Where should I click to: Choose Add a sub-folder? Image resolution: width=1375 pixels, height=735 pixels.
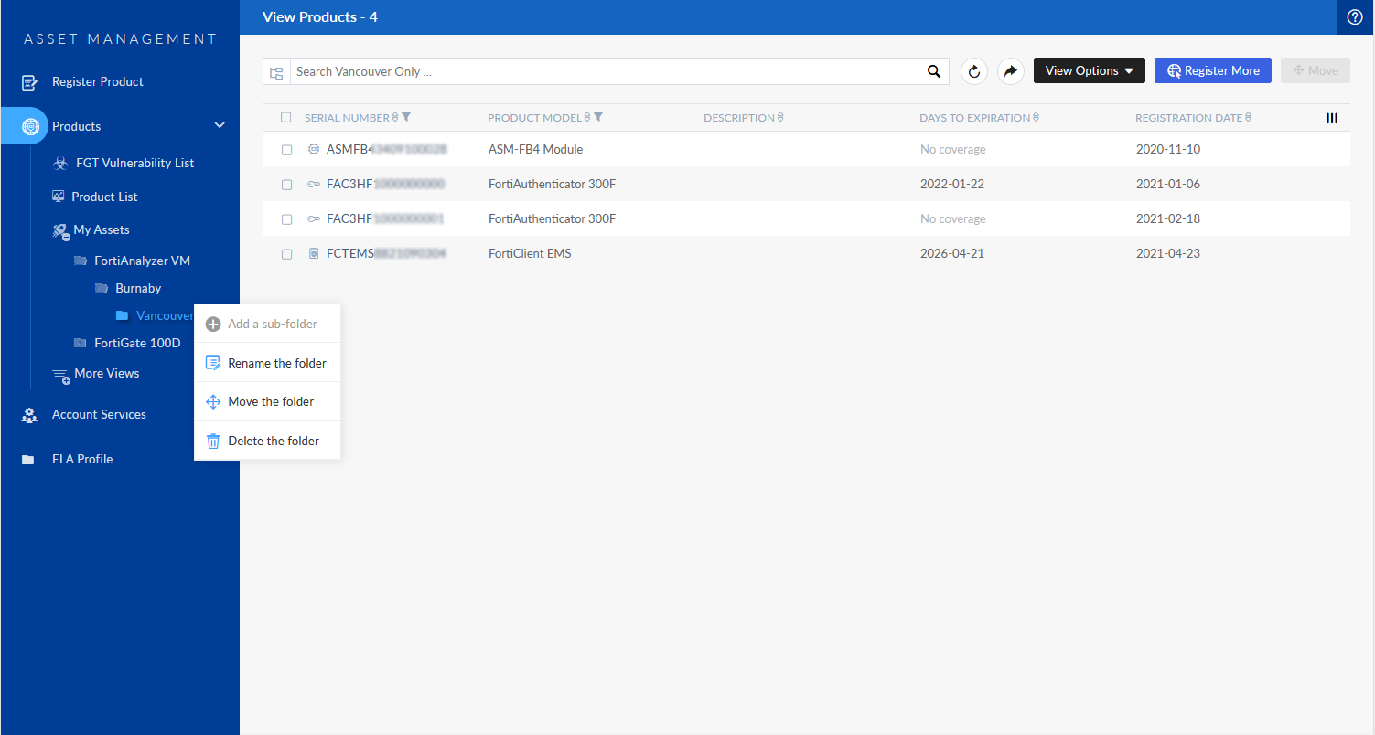pyautogui.click(x=267, y=324)
